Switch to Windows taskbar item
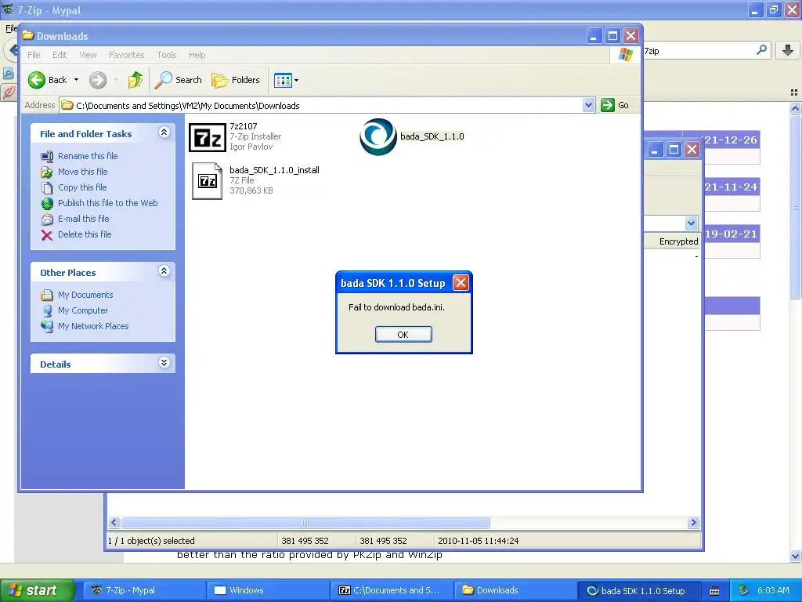This screenshot has height=602, width=802. 268,590
